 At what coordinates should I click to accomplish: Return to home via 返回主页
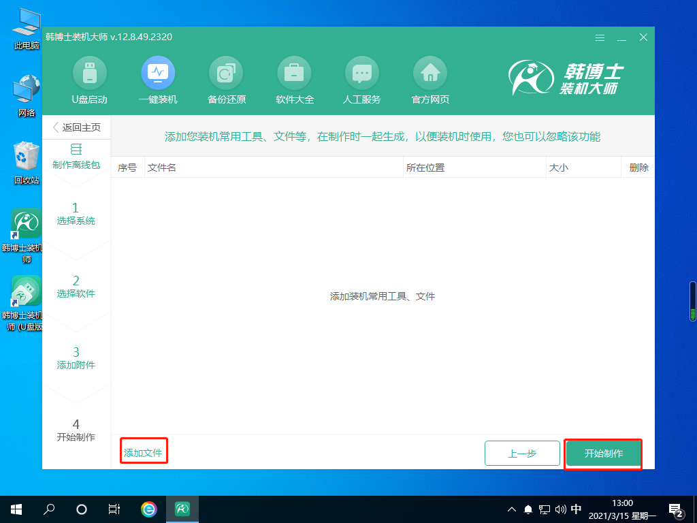coord(76,127)
